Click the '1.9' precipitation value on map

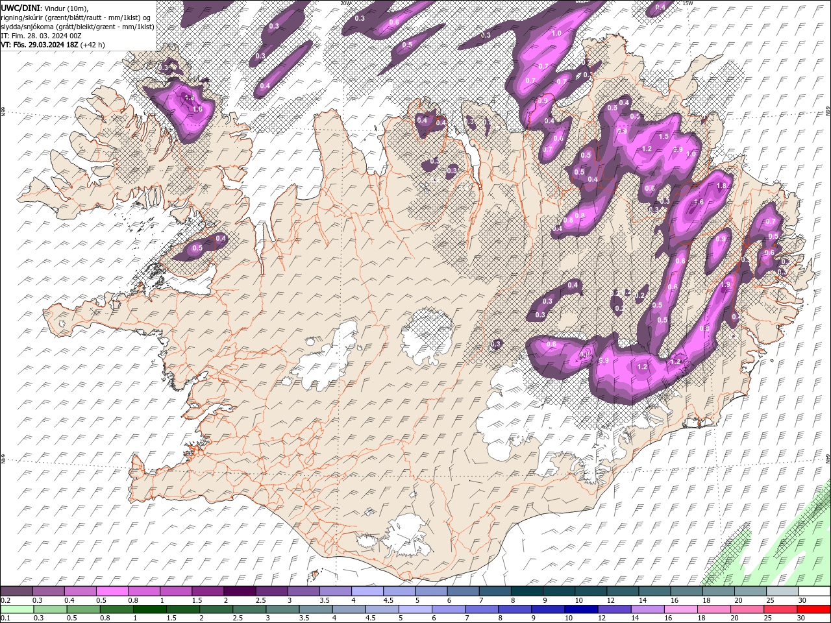(x=726, y=284)
